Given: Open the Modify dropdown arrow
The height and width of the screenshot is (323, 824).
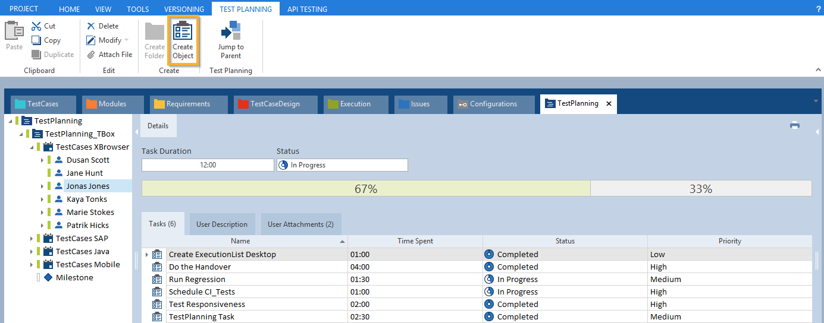Looking at the screenshot, I should (126, 40).
